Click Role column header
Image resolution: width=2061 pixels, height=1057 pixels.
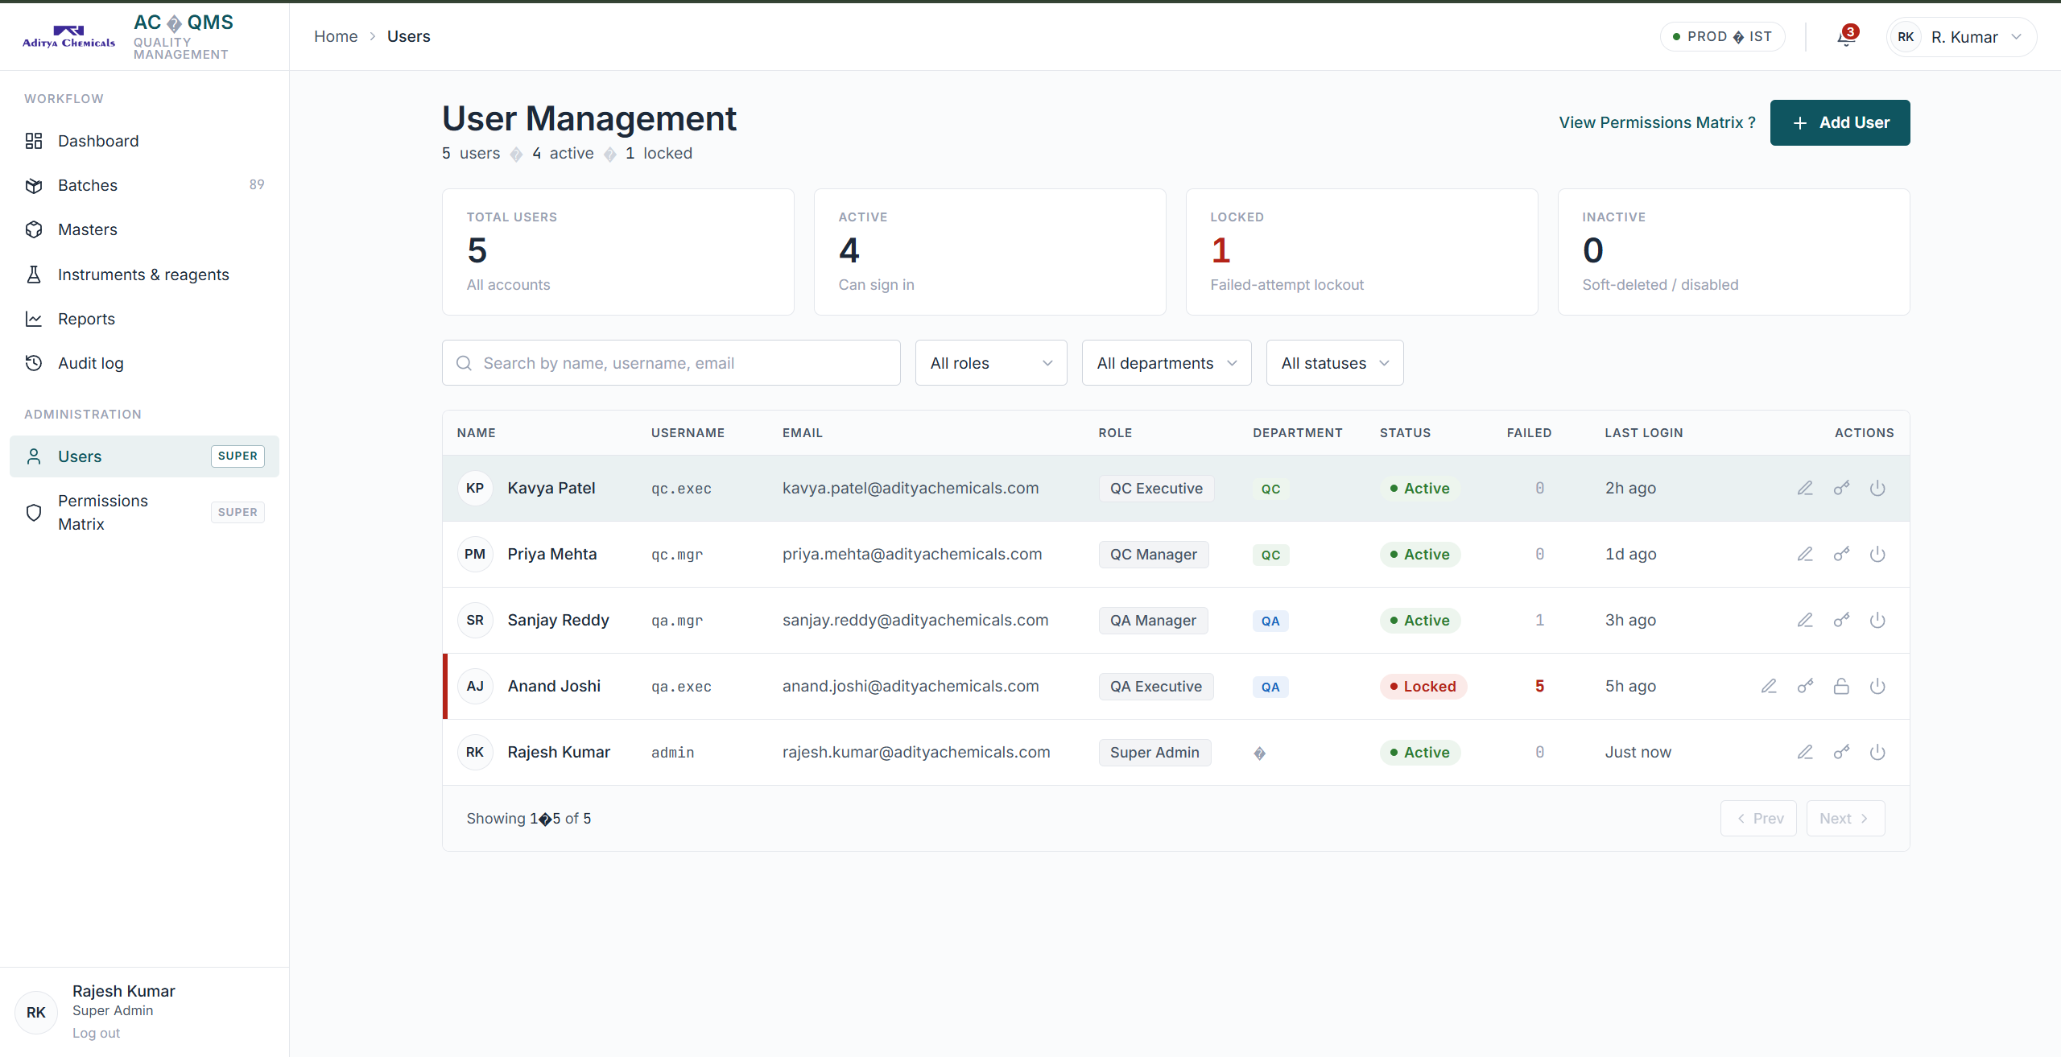pyautogui.click(x=1115, y=433)
